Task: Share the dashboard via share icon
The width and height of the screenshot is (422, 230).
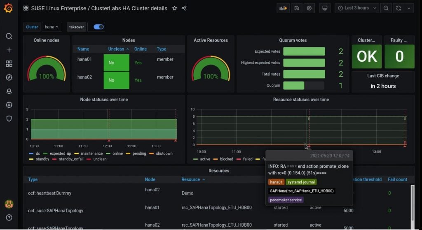Action: coord(184,8)
